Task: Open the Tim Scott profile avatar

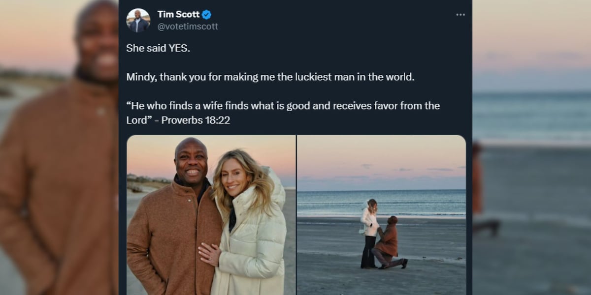Action: coord(138,20)
